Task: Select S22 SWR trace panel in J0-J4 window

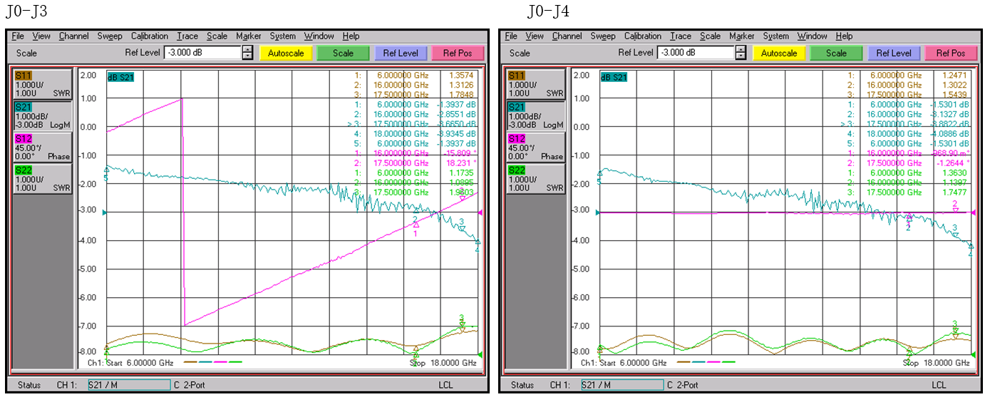Action: 535,179
